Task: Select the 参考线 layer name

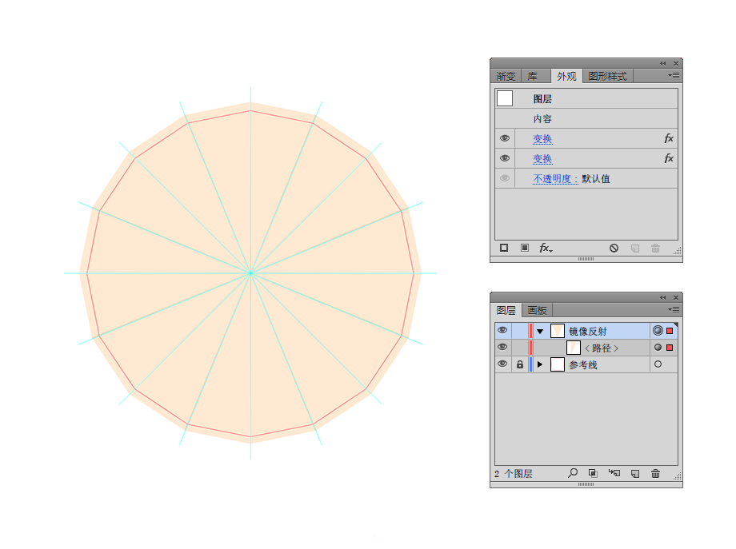Action: coord(583,364)
